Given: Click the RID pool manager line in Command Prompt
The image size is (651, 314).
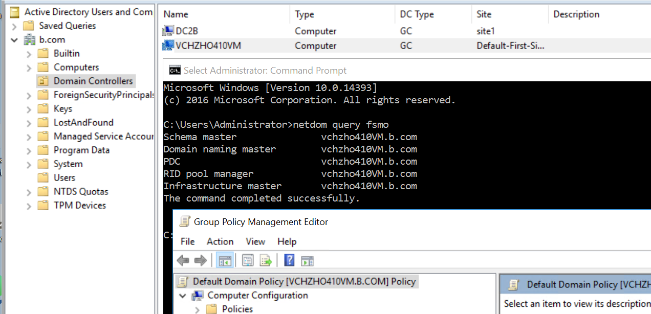Looking at the screenshot, I should pyautogui.click(x=290, y=173).
